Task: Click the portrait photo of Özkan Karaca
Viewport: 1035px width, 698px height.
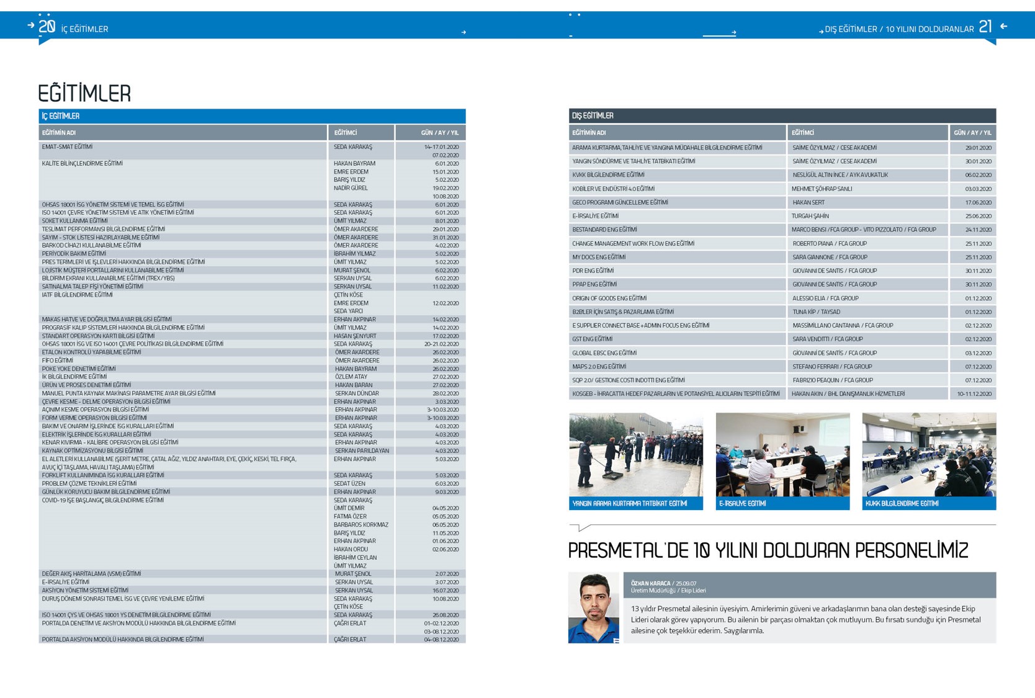Action: pos(593,607)
